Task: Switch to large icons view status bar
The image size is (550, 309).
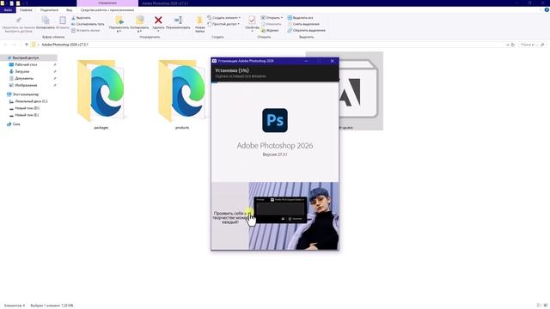Action: [546, 306]
